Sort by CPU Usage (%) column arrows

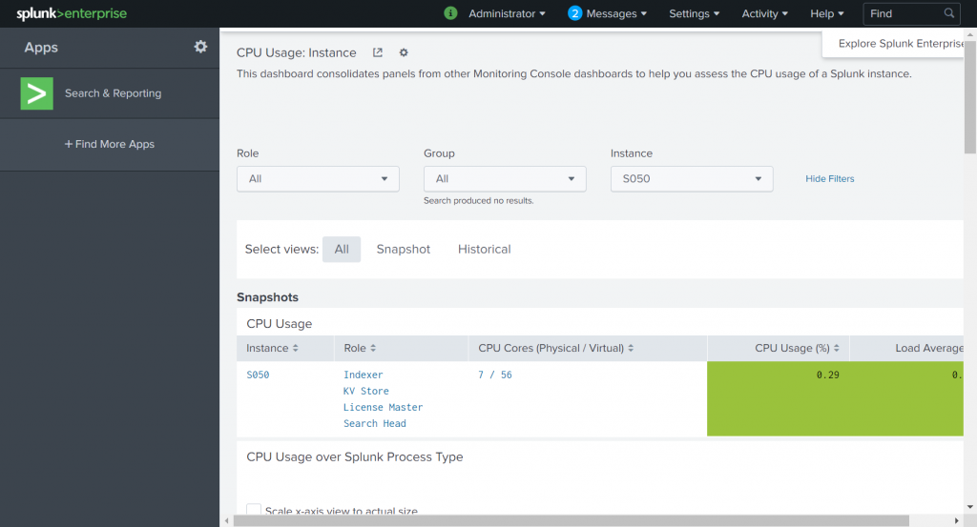(x=836, y=349)
